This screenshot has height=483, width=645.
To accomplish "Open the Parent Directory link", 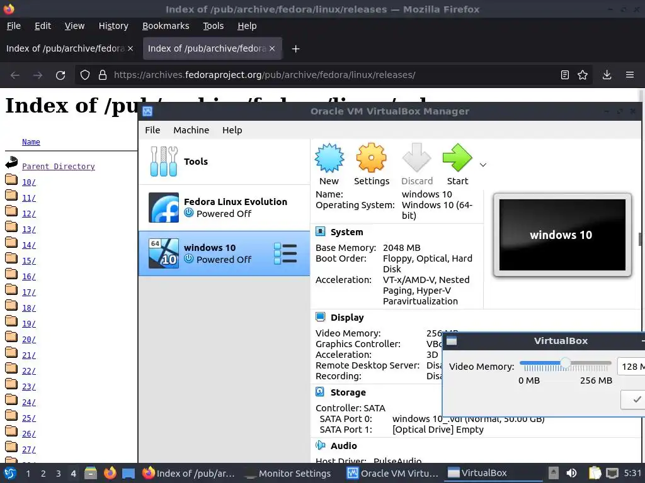I will coord(59,166).
